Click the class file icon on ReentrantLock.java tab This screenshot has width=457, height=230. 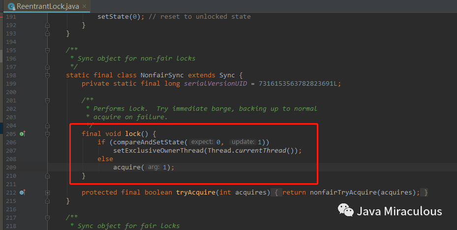[11, 6]
